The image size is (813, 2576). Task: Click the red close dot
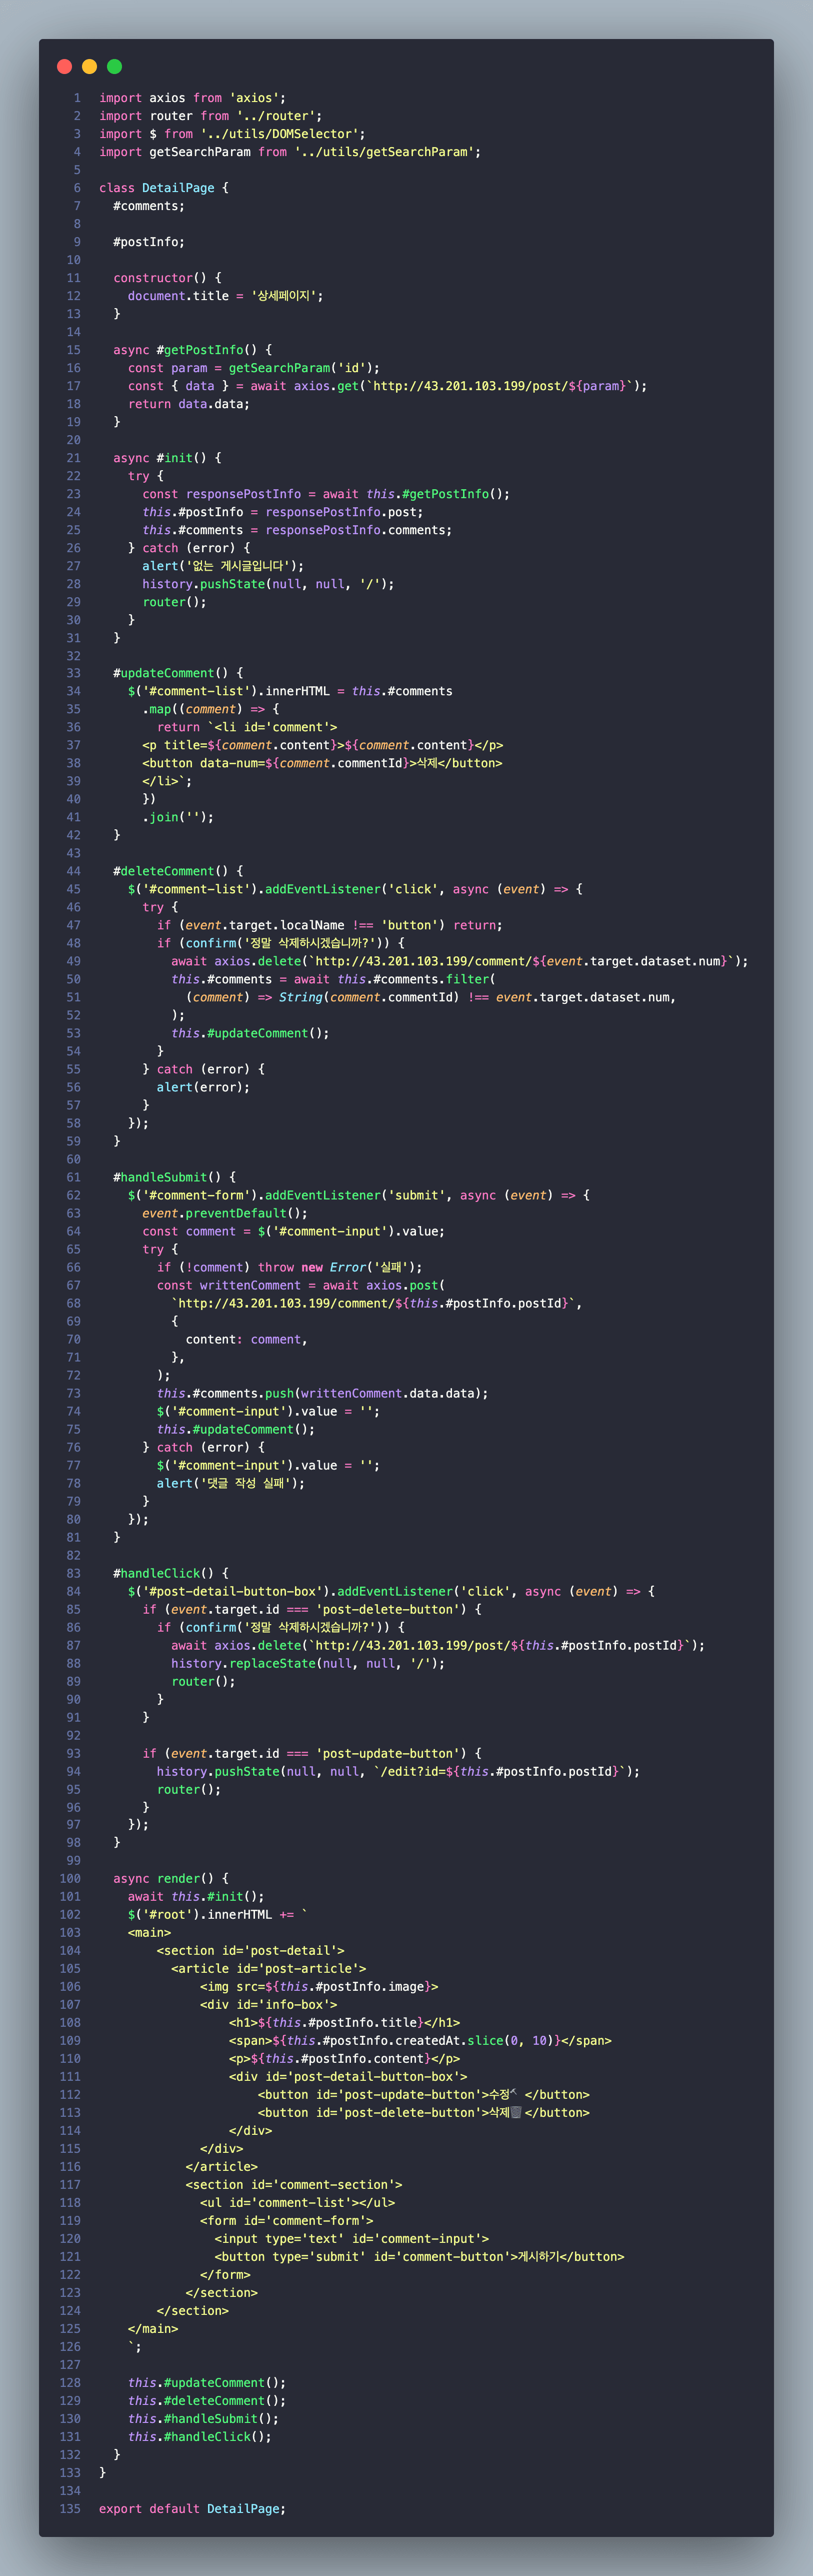pyautogui.click(x=64, y=66)
